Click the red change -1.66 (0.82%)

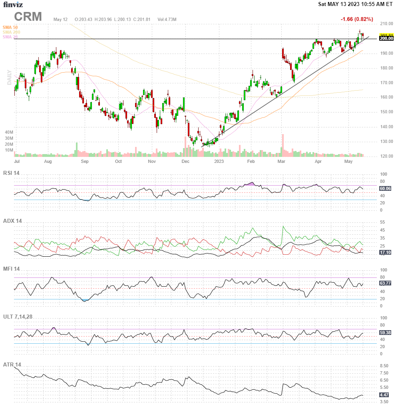click(x=357, y=19)
